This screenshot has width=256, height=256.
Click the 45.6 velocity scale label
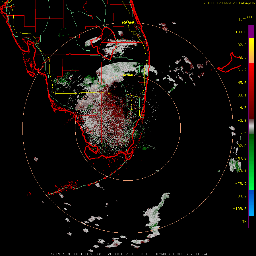pyautogui.click(x=242, y=82)
